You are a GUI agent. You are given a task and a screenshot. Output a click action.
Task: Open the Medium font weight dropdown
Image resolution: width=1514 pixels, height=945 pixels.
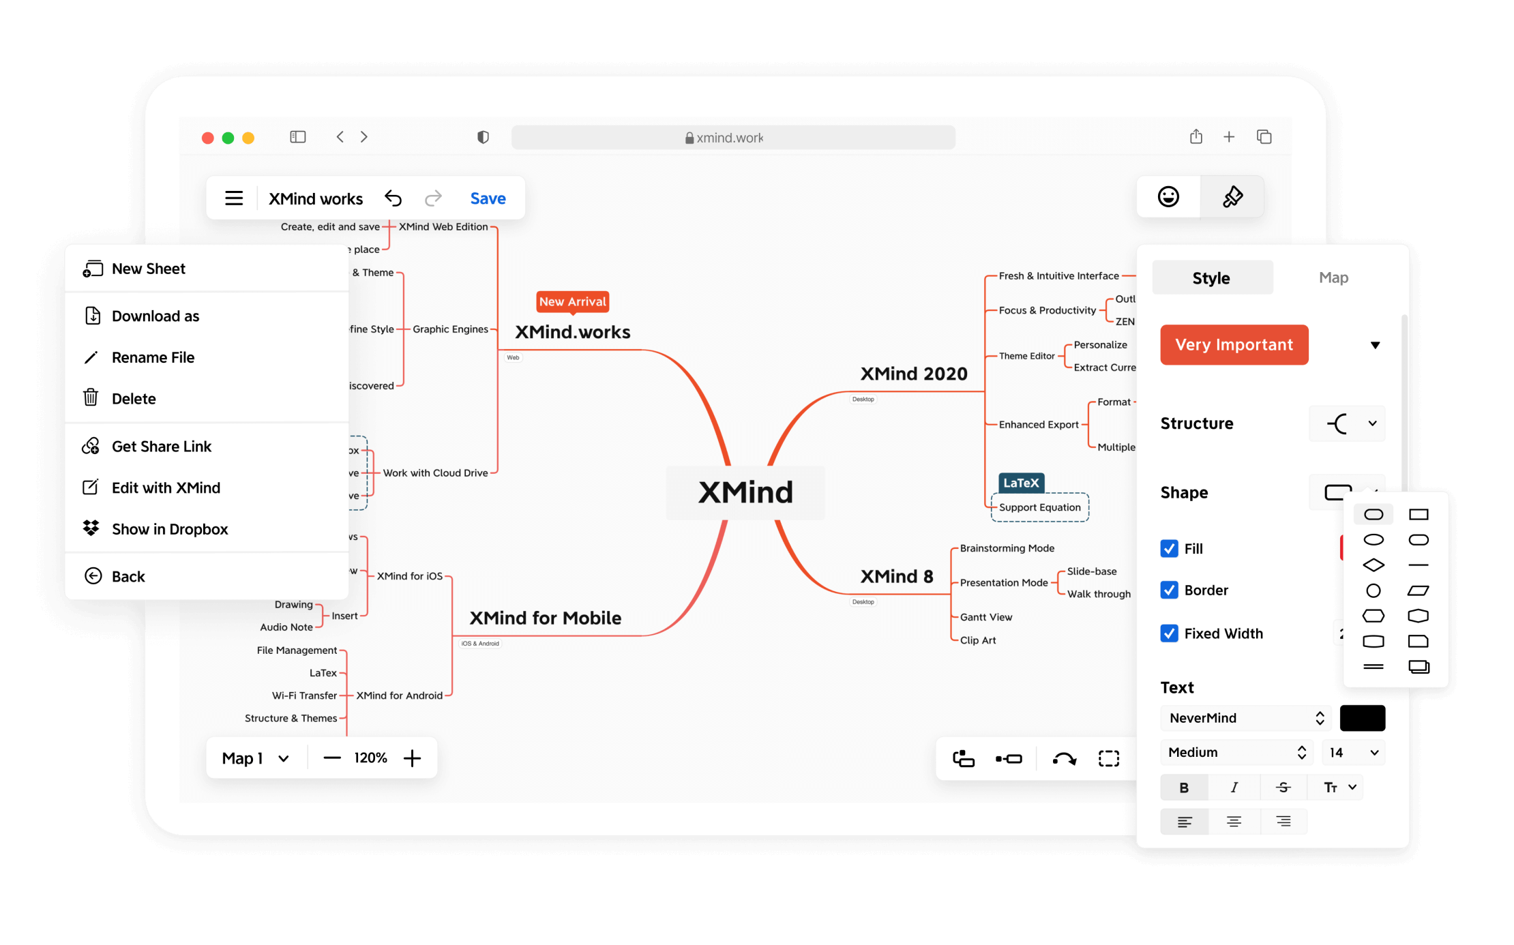pos(1236,752)
